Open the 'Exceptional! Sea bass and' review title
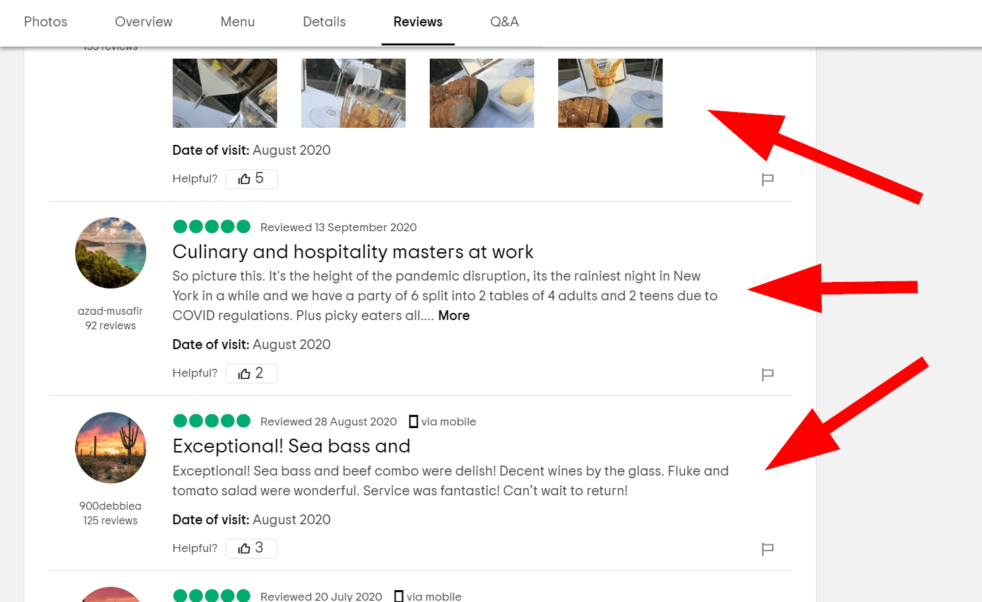 (291, 446)
